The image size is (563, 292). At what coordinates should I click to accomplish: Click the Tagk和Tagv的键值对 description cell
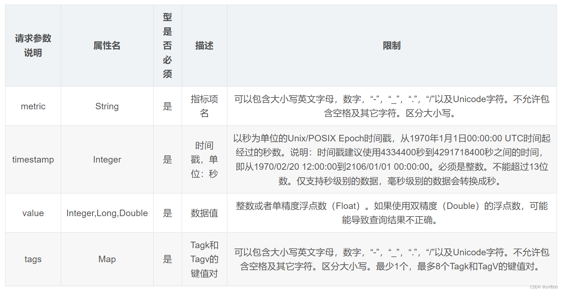(204, 259)
